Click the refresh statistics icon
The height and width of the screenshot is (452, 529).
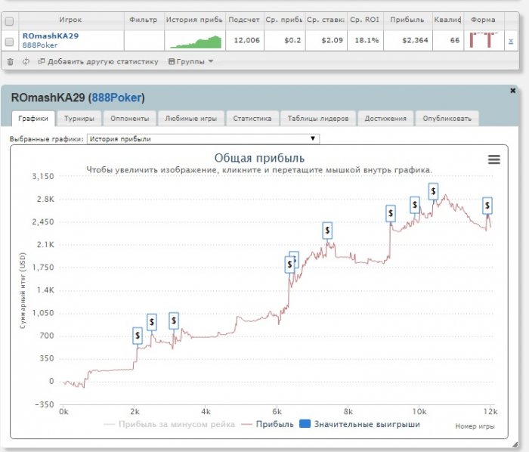click(x=26, y=61)
